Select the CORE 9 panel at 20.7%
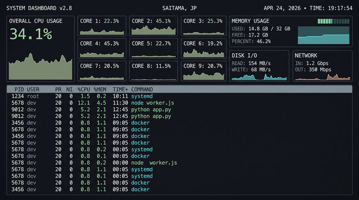Image resolution: width=359 pixels, height=200 pixels. pos(204,71)
